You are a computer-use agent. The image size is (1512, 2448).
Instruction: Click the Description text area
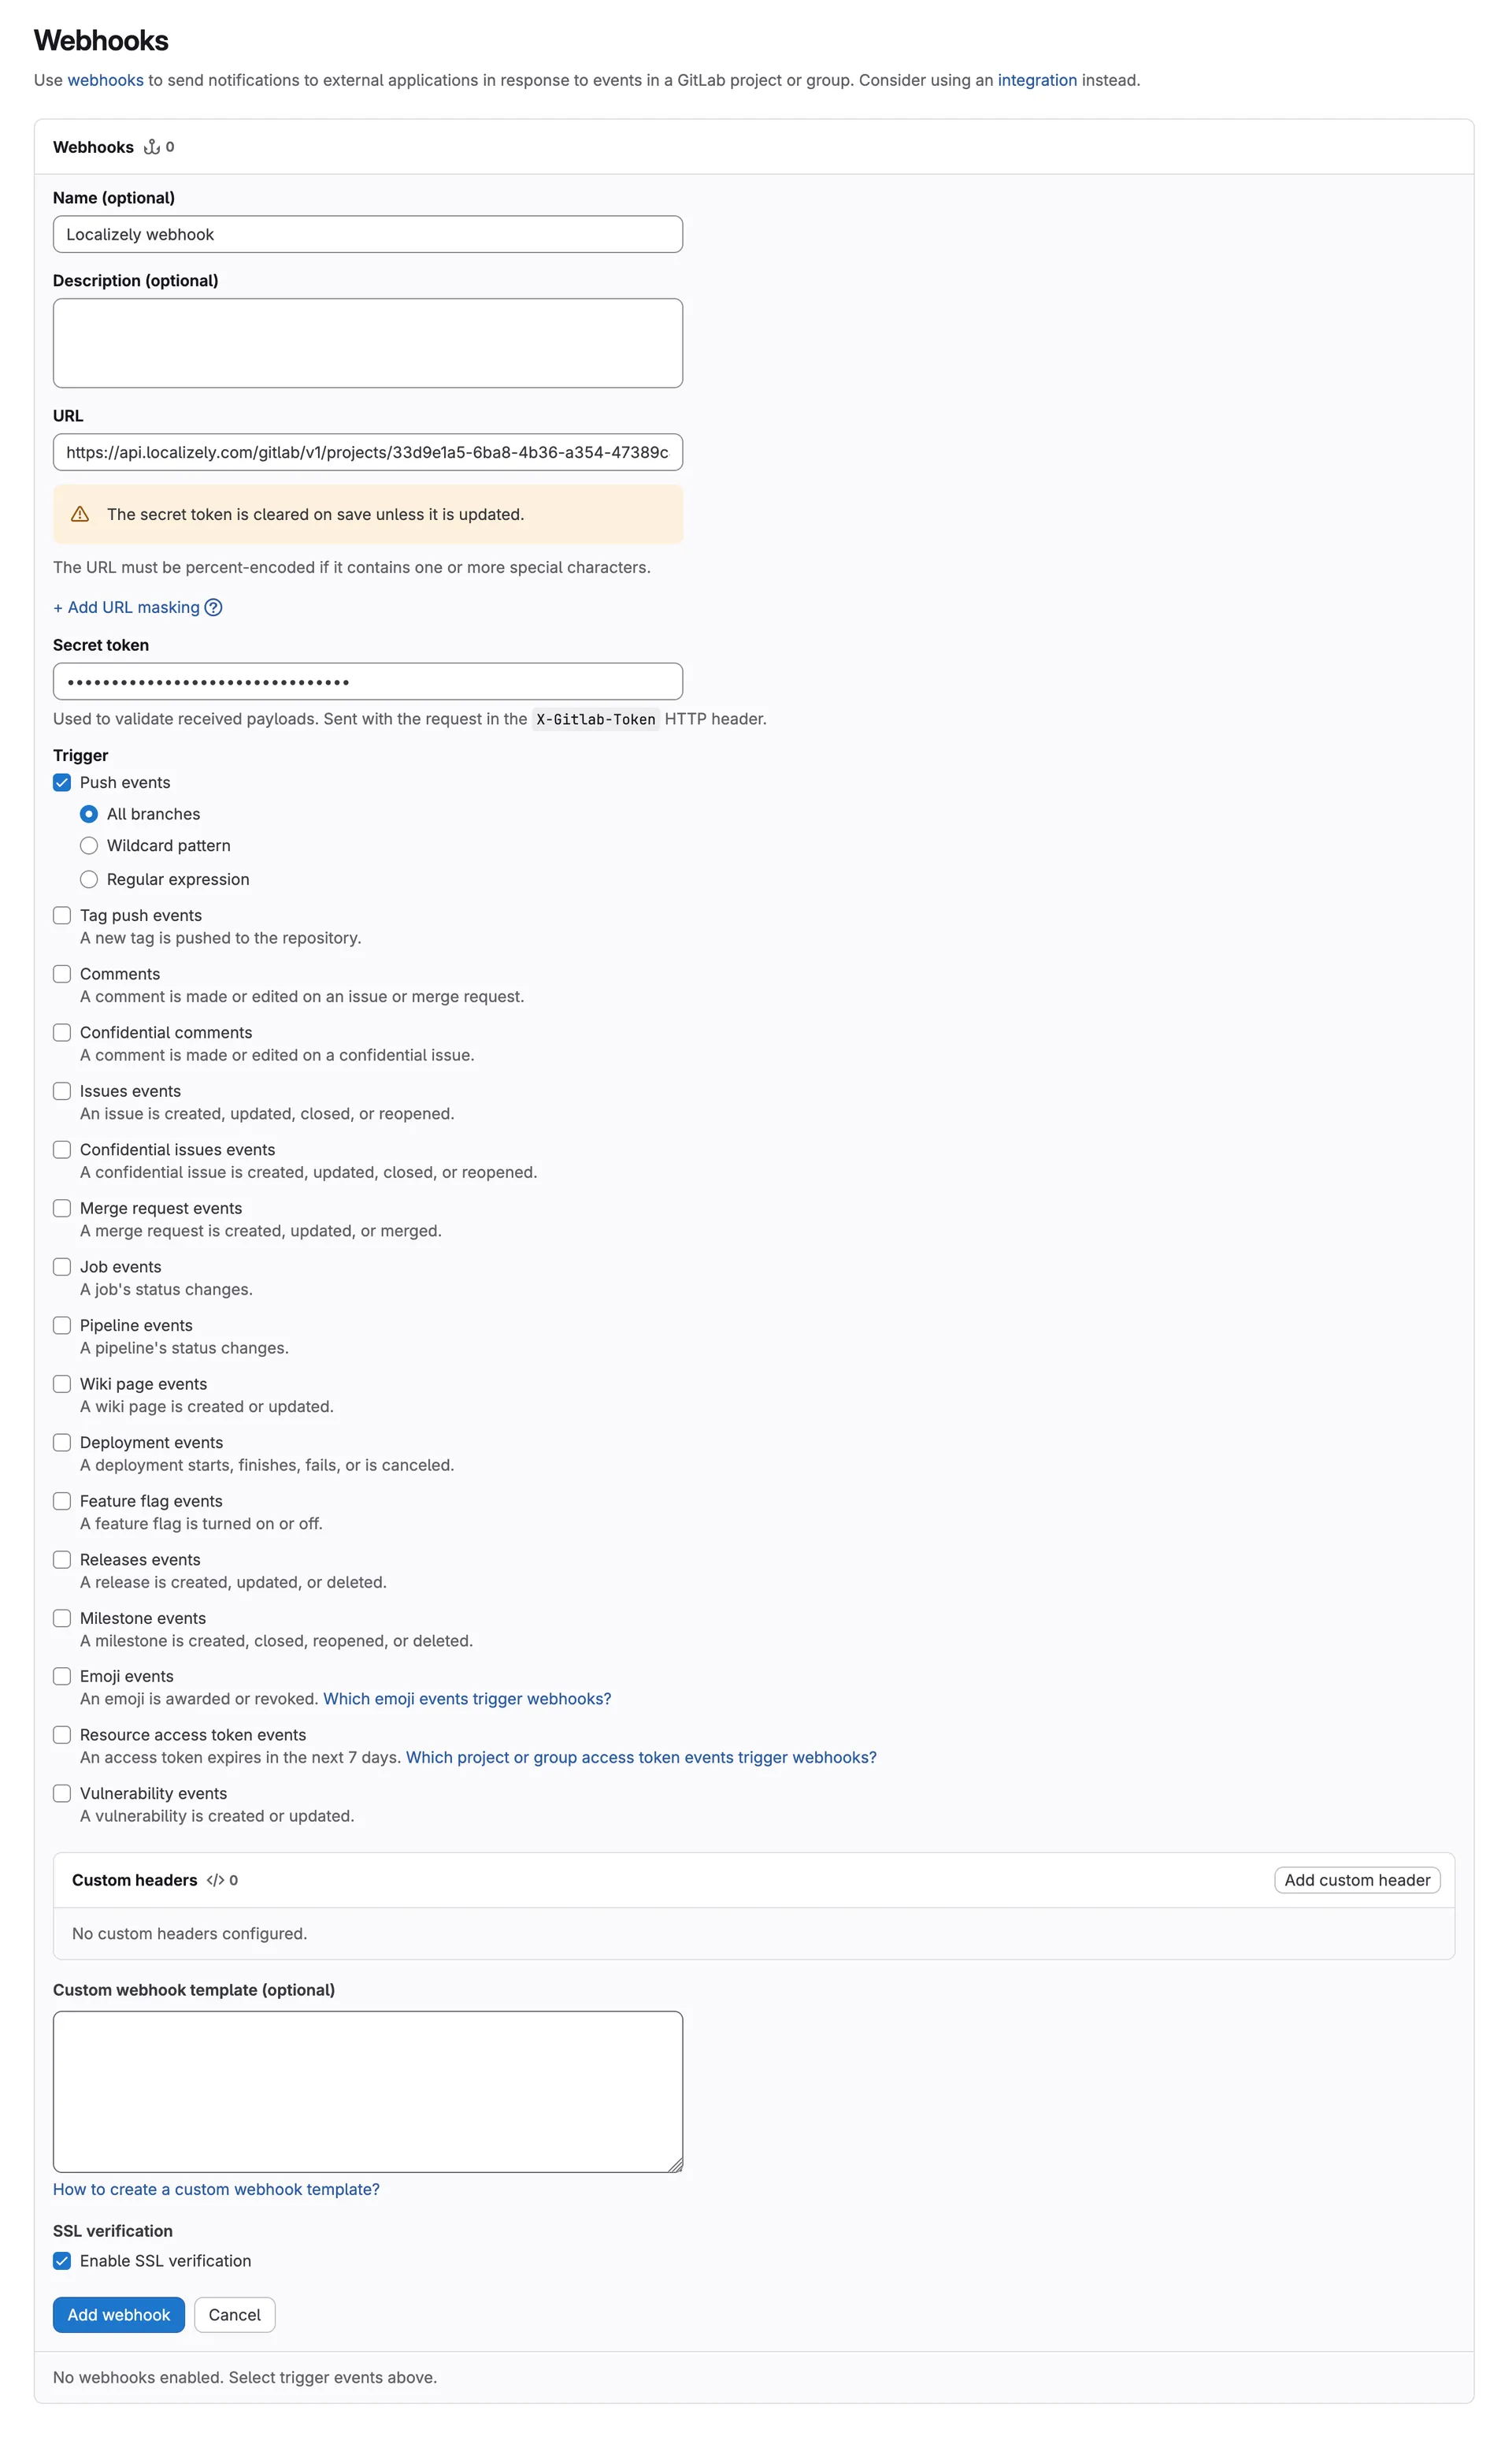[x=368, y=342]
